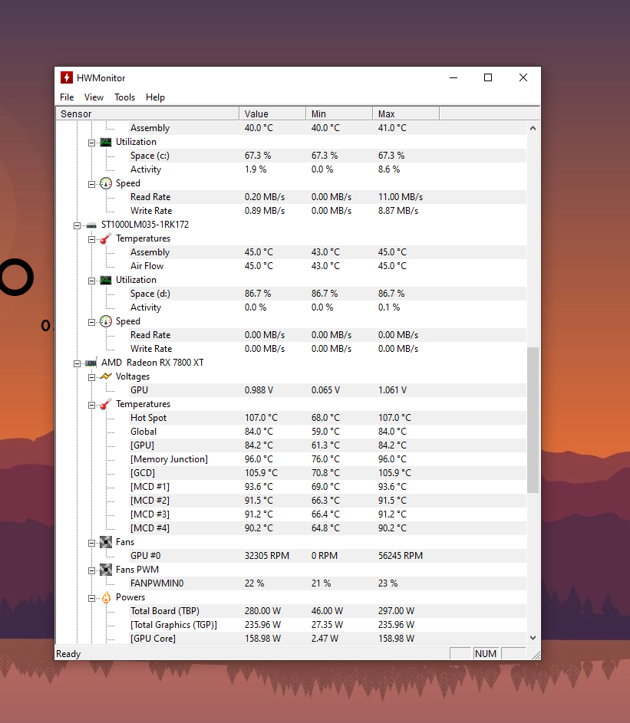Click the scrollbar up arrow
This screenshot has height=723, width=630.
click(x=533, y=128)
